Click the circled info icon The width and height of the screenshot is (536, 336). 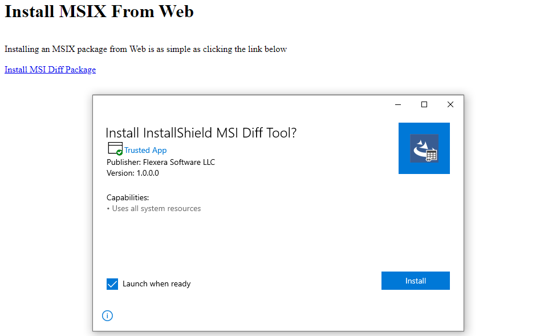point(107,315)
